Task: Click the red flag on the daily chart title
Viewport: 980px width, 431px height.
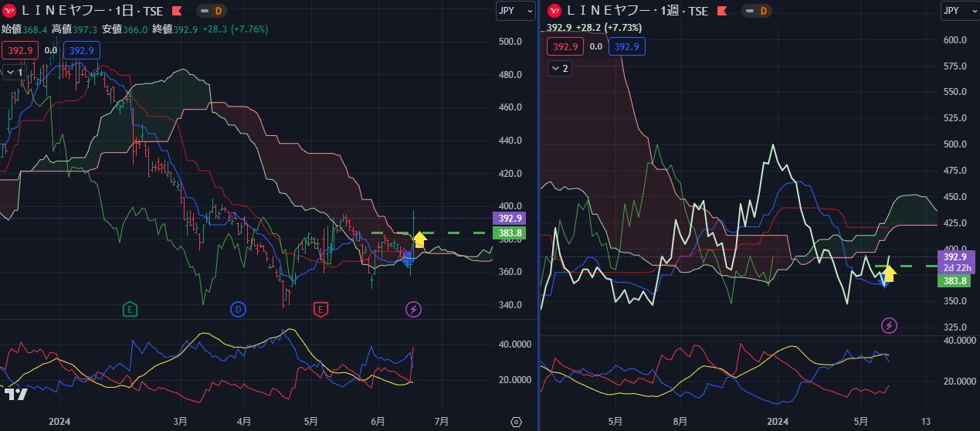Action: pos(177,11)
